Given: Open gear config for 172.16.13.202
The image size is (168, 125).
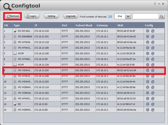Looking at the screenshot, I should tap(148, 93).
